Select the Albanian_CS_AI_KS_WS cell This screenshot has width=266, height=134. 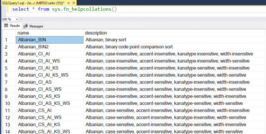(x=50, y=131)
